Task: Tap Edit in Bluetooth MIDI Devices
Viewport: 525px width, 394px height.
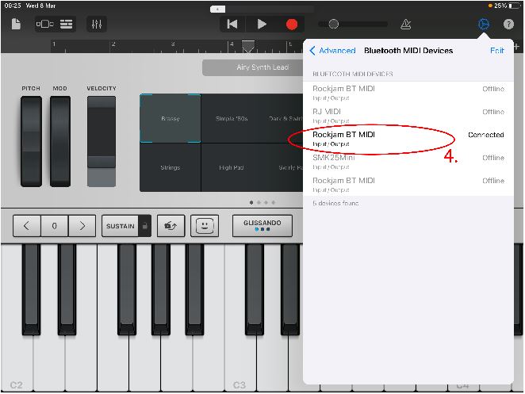Action: pyautogui.click(x=496, y=51)
